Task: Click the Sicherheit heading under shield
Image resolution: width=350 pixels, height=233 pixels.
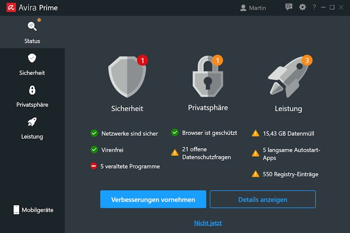Action: tap(127, 109)
